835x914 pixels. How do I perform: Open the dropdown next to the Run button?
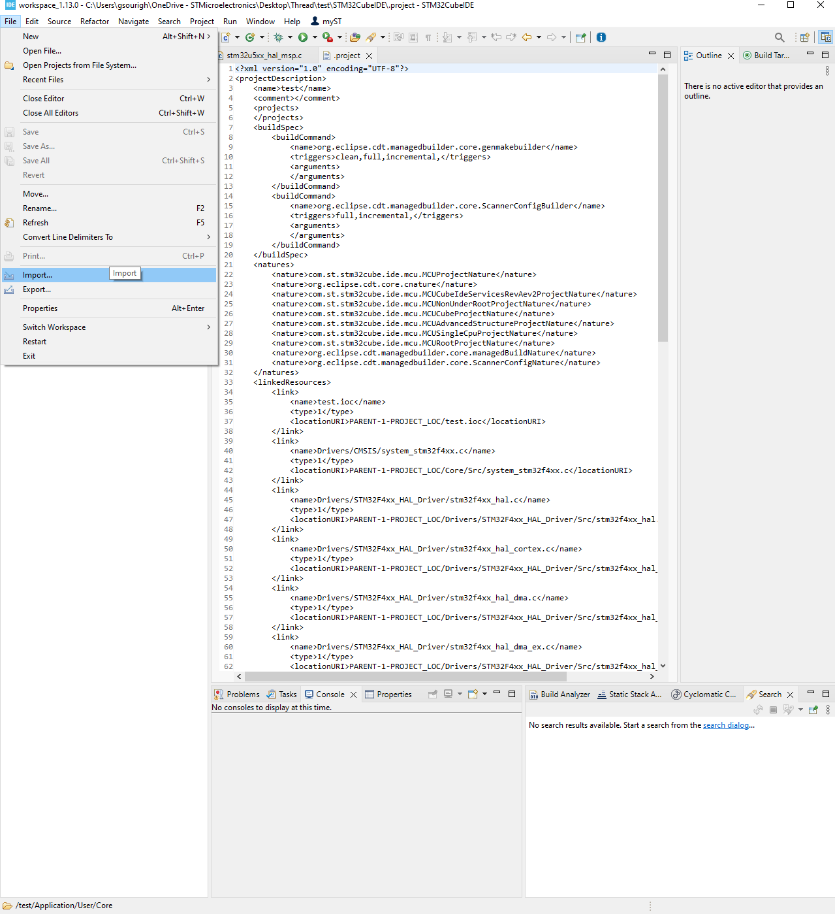pos(314,37)
